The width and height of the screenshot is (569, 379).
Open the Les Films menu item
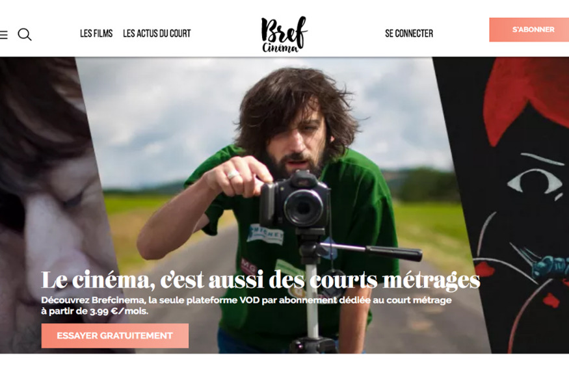[x=96, y=33]
